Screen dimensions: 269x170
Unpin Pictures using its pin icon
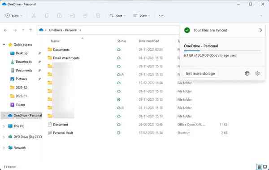(x=39, y=79)
